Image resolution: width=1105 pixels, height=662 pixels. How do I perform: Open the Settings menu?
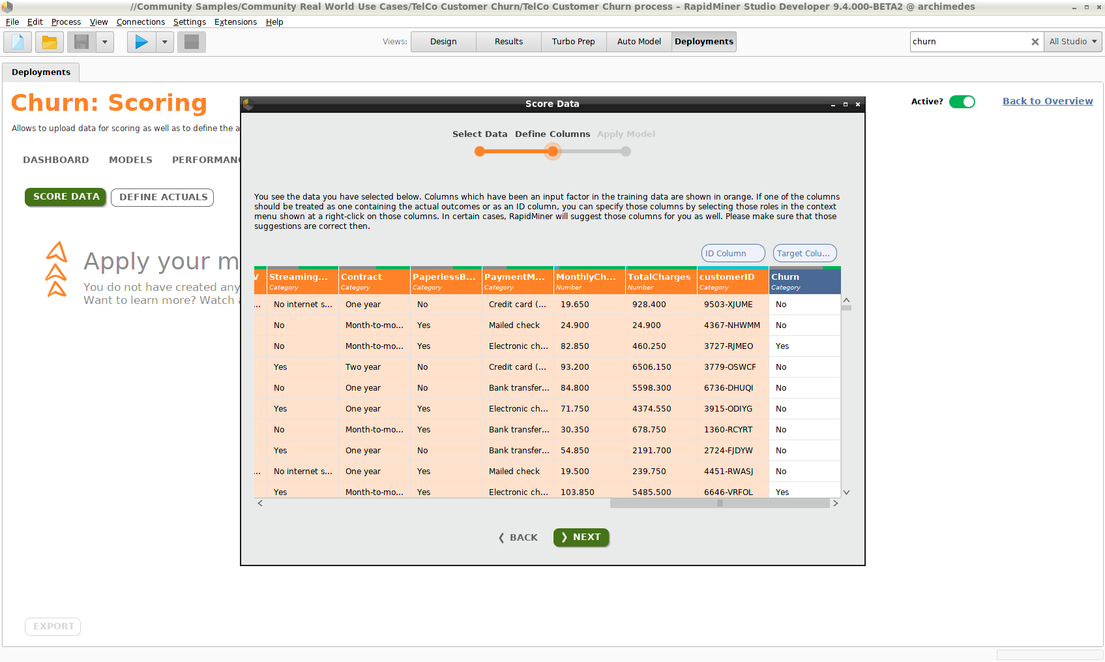(190, 22)
